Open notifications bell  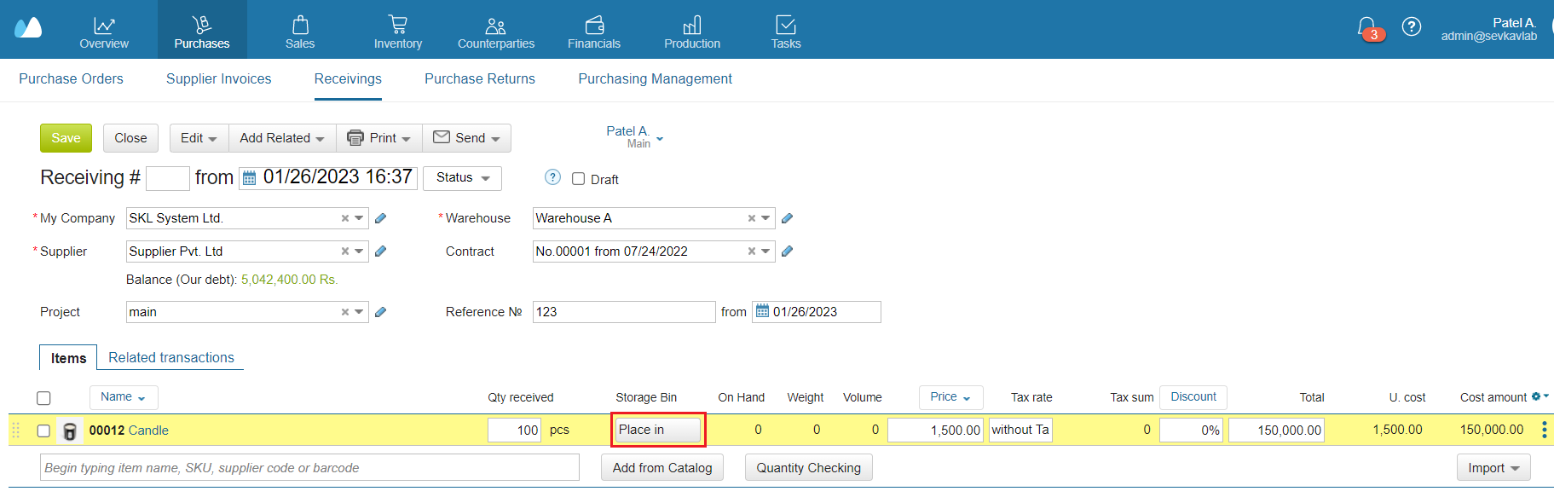tap(1367, 28)
